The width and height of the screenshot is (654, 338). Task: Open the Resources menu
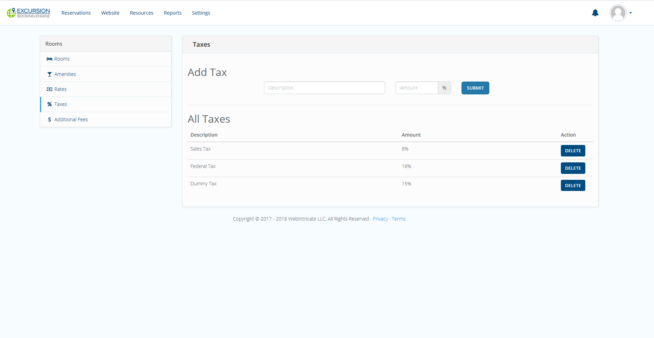point(142,13)
